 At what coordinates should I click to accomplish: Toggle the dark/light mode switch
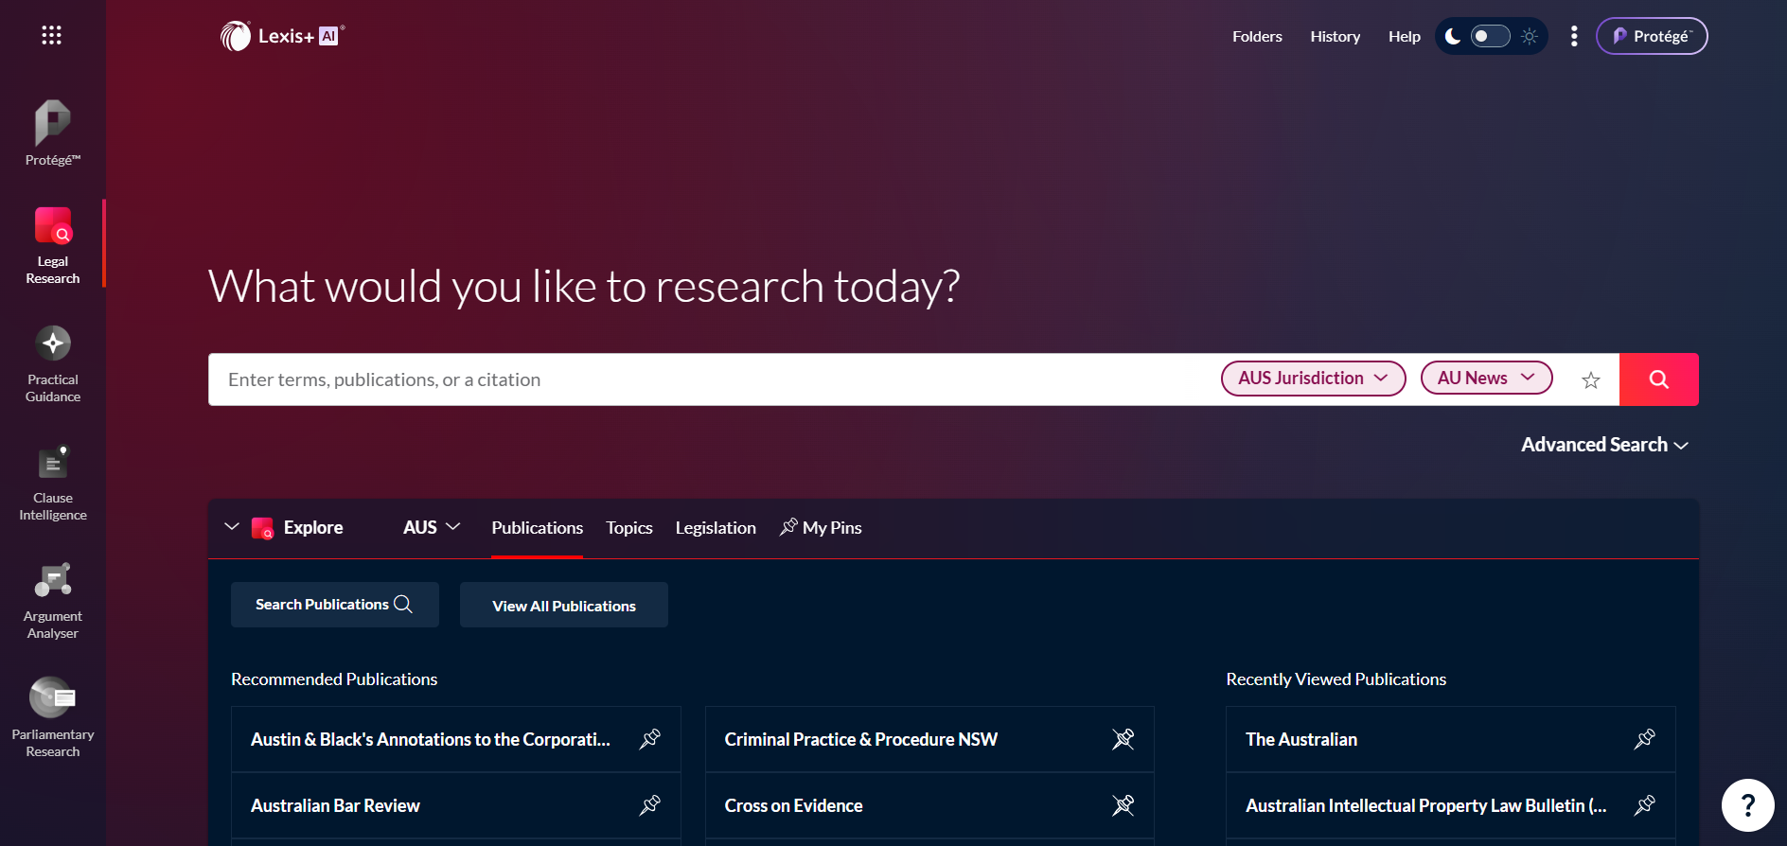(x=1490, y=36)
